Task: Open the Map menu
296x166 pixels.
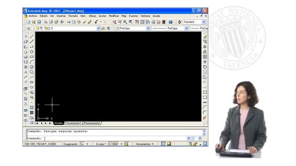Action: 124,16
